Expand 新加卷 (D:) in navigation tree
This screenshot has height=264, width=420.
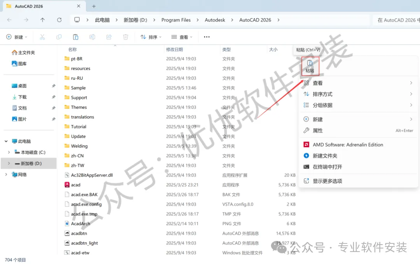[x=9, y=163]
